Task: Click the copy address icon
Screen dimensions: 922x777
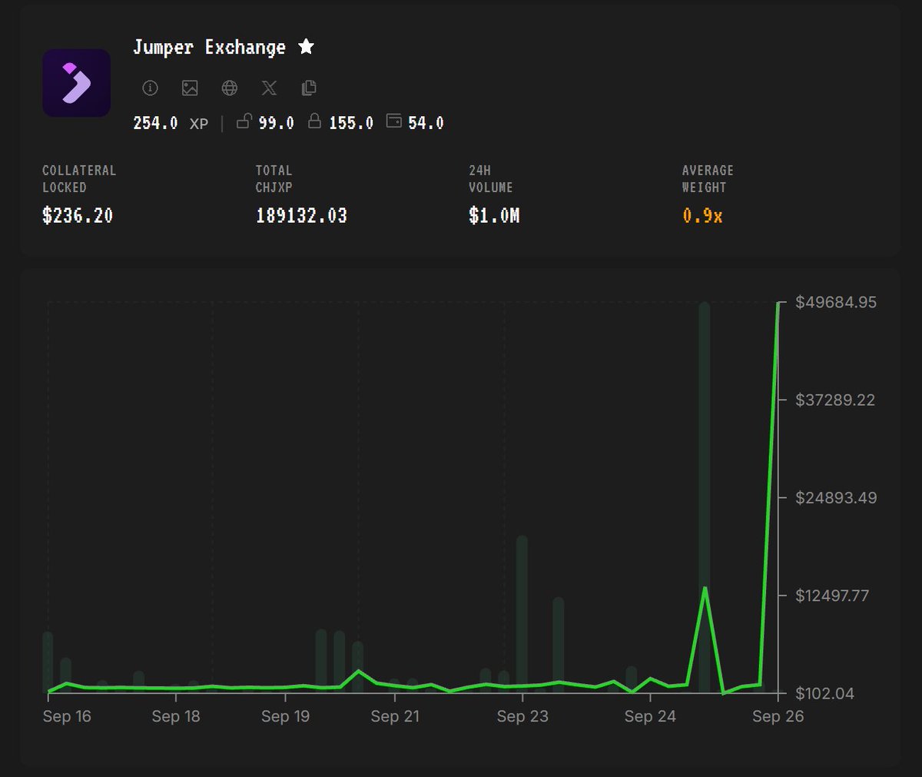Action: 309,88
